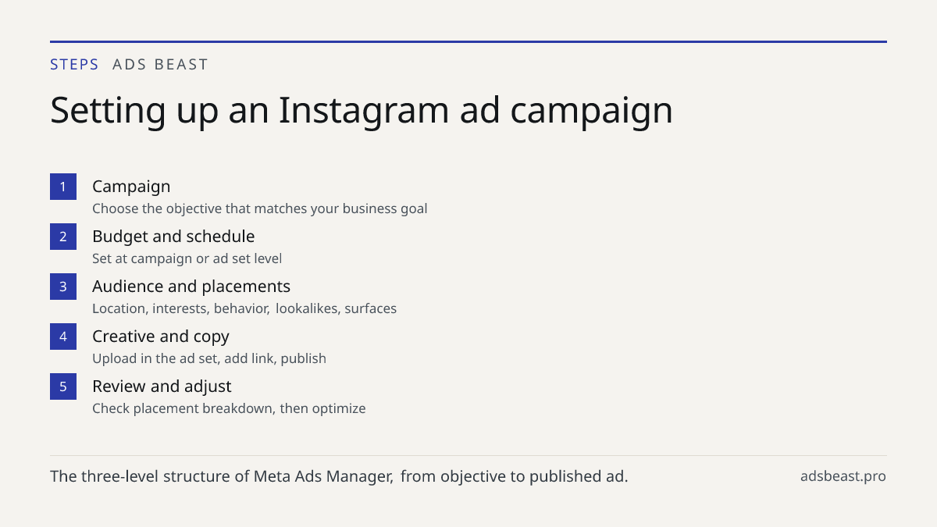Screen dimensions: 937x527
Task: Click the 'STEPS' label
Action: pos(74,65)
